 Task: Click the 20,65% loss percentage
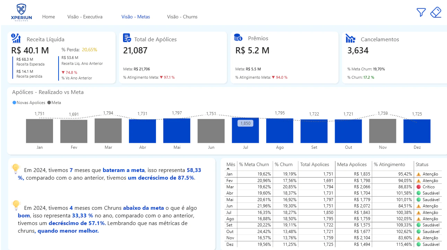(x=89, y=50)
